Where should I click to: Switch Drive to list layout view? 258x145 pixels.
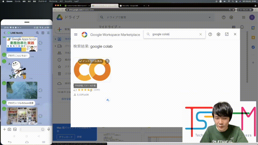click(234, 27)
